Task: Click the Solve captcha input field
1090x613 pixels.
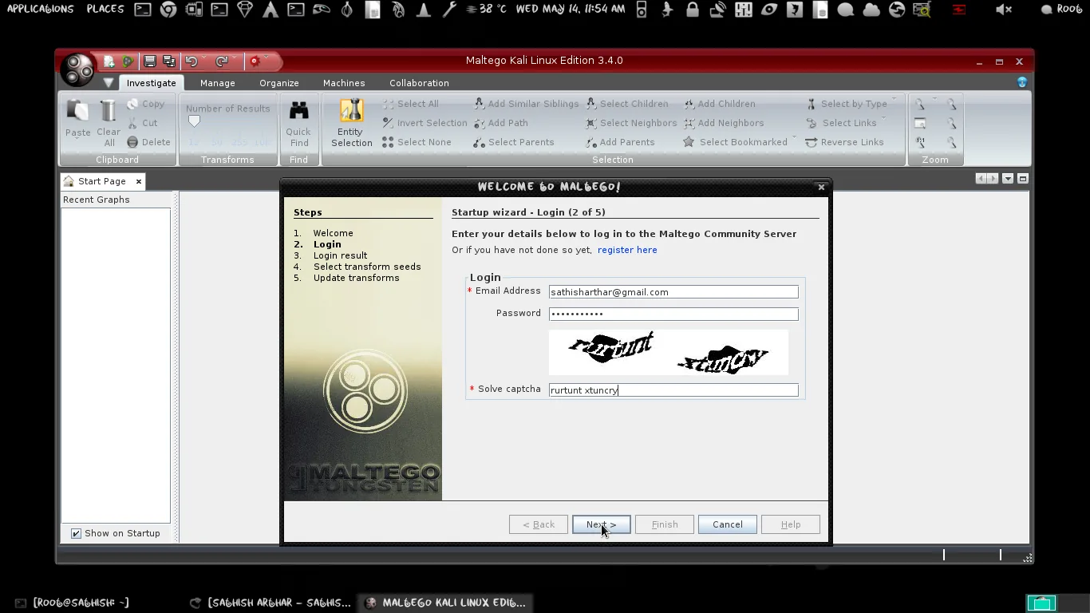Action: click(673, 390)
